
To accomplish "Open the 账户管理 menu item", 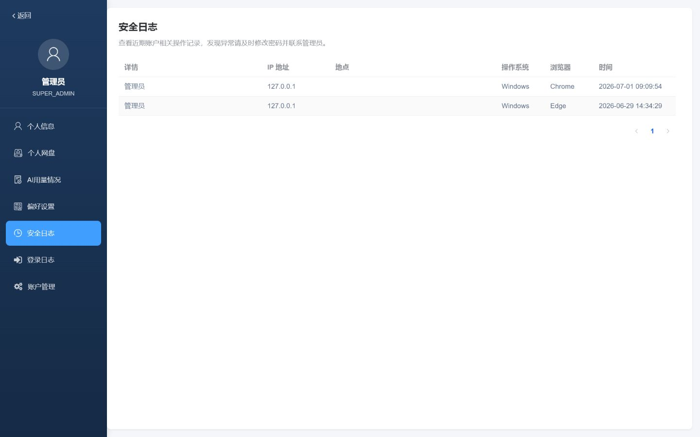I will click(x=53, y=286).
